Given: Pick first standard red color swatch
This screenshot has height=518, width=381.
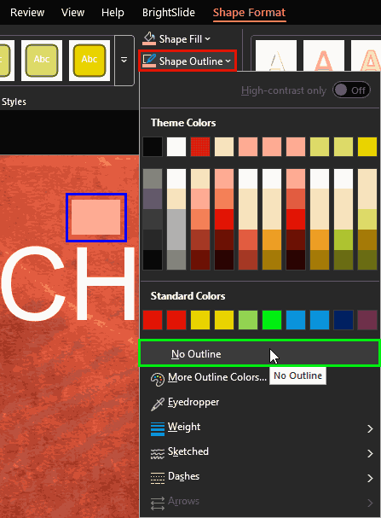Looking at the screenshot, I should point(153,320).
